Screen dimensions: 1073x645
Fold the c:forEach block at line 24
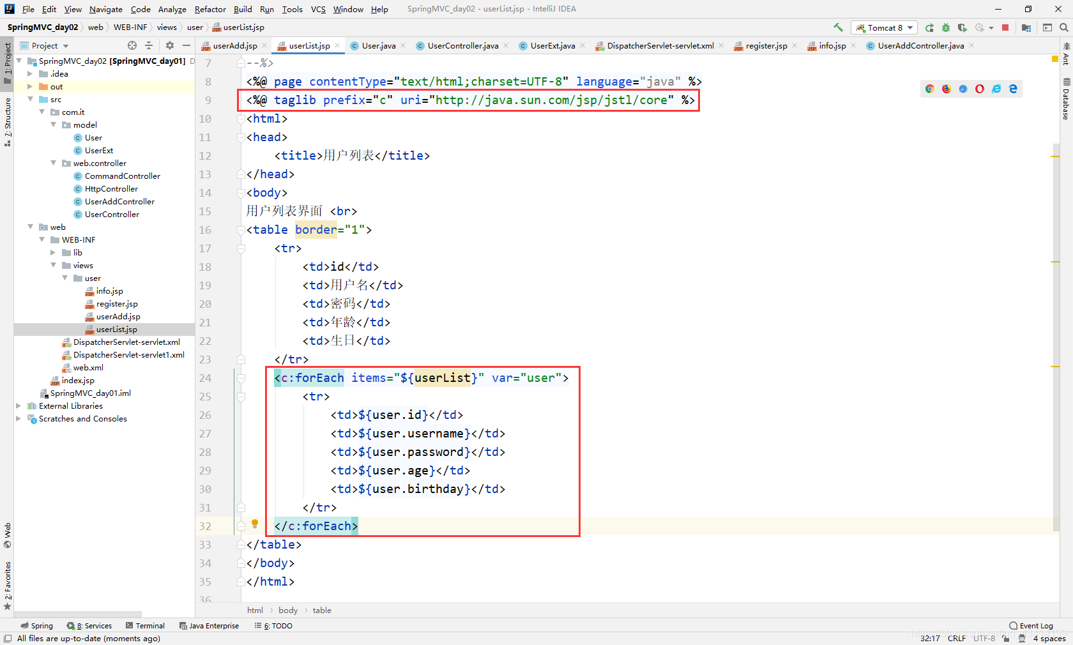tap(241, 378)
